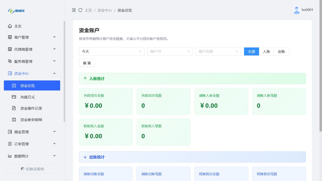This screenshot has height=181, width=322.
Task: Click the main page vertical scrollbar
Action: [321, 65]
